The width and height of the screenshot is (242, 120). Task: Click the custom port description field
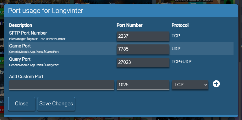click(x=62, y=85)
